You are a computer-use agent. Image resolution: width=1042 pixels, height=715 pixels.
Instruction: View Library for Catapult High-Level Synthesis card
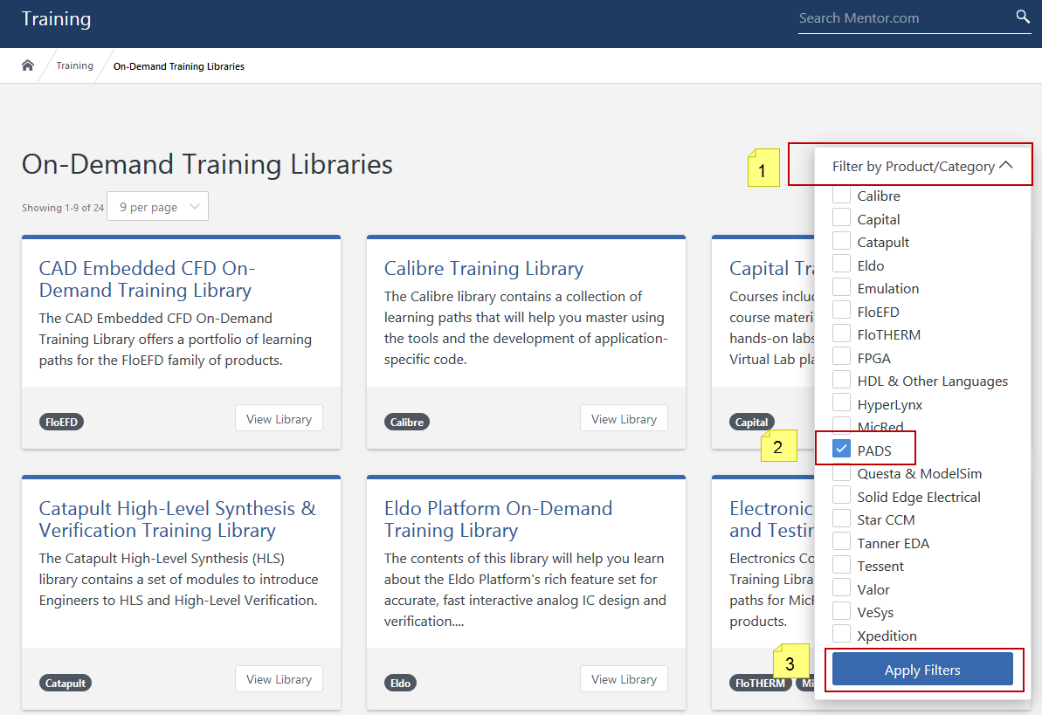279,679
